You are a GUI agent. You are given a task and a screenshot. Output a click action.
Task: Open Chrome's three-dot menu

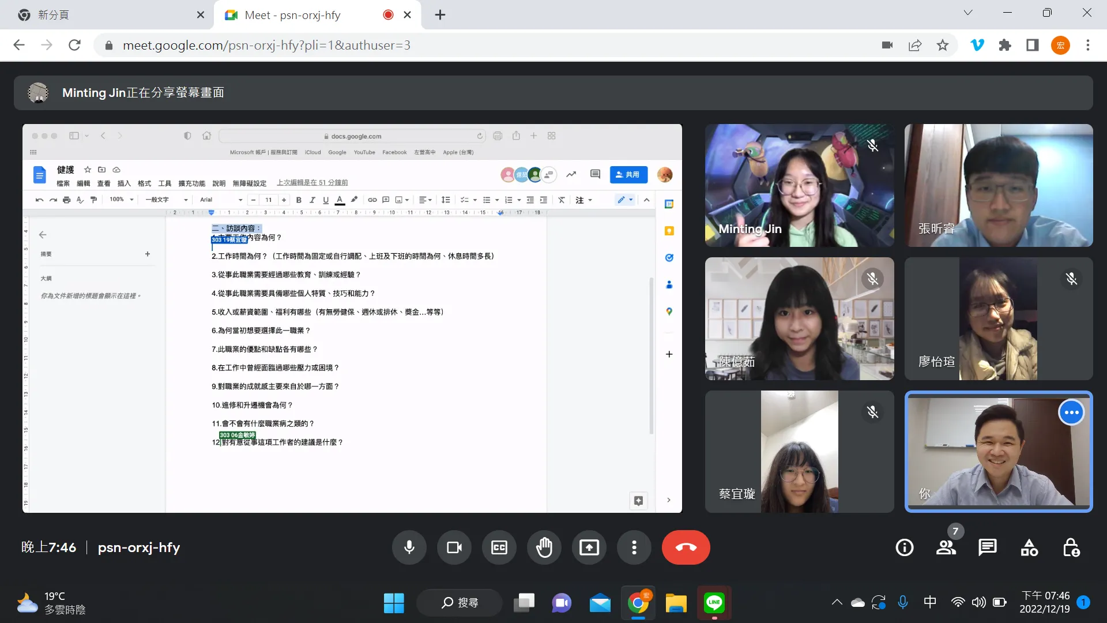[1089, 45]
